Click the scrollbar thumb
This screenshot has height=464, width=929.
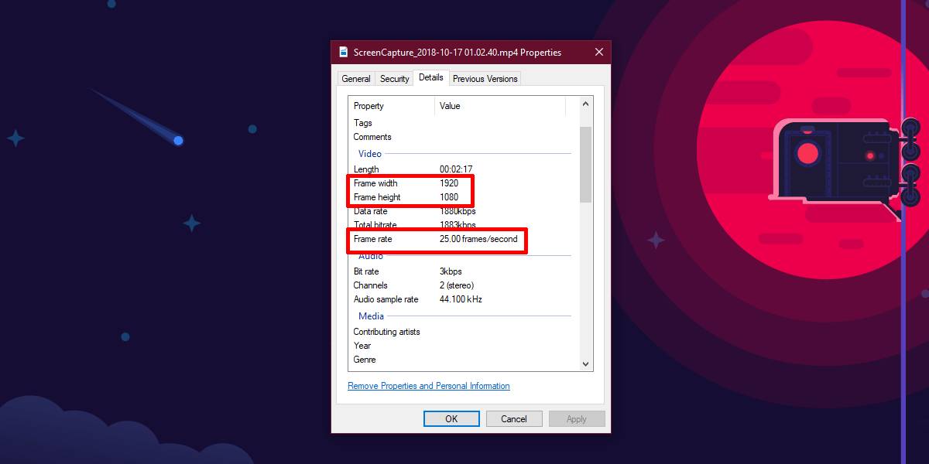tap(585, 162)
